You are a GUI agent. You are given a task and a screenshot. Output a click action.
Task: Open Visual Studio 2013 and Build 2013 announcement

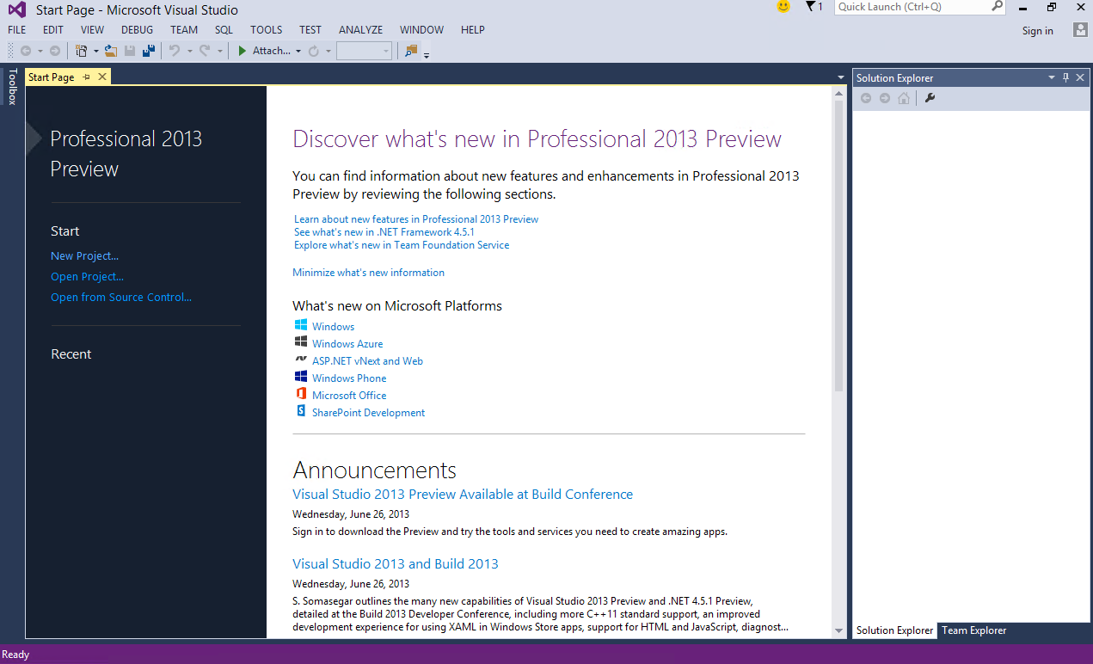coord(396,563)
